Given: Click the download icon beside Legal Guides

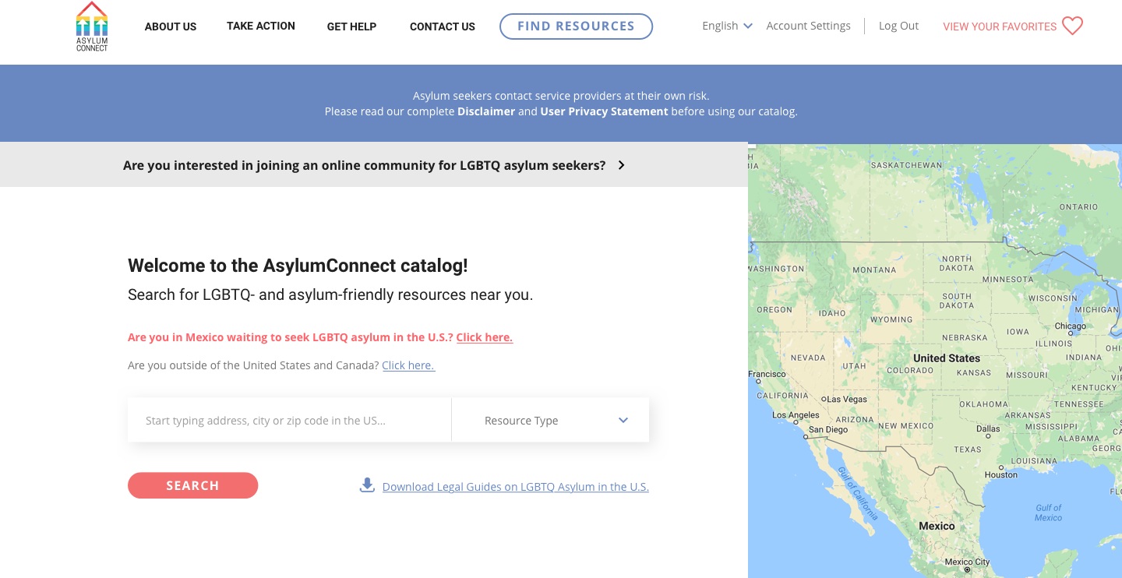Looking at the screenshot, I should (x=367, y=485).
